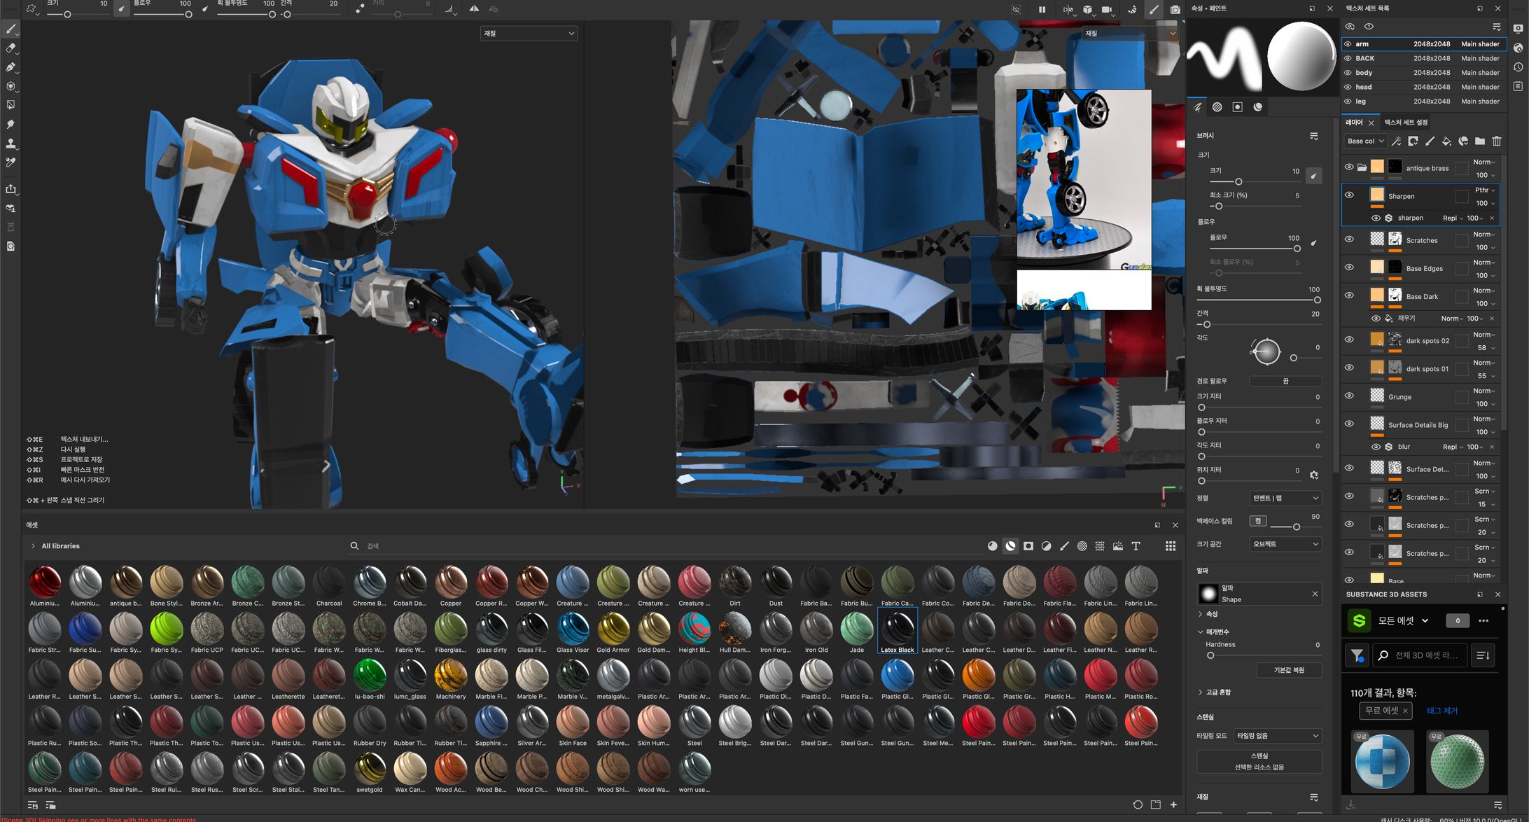1529x822 pixels.
Task: Open the Base col channel dropdown
Action: [1364, 141]
